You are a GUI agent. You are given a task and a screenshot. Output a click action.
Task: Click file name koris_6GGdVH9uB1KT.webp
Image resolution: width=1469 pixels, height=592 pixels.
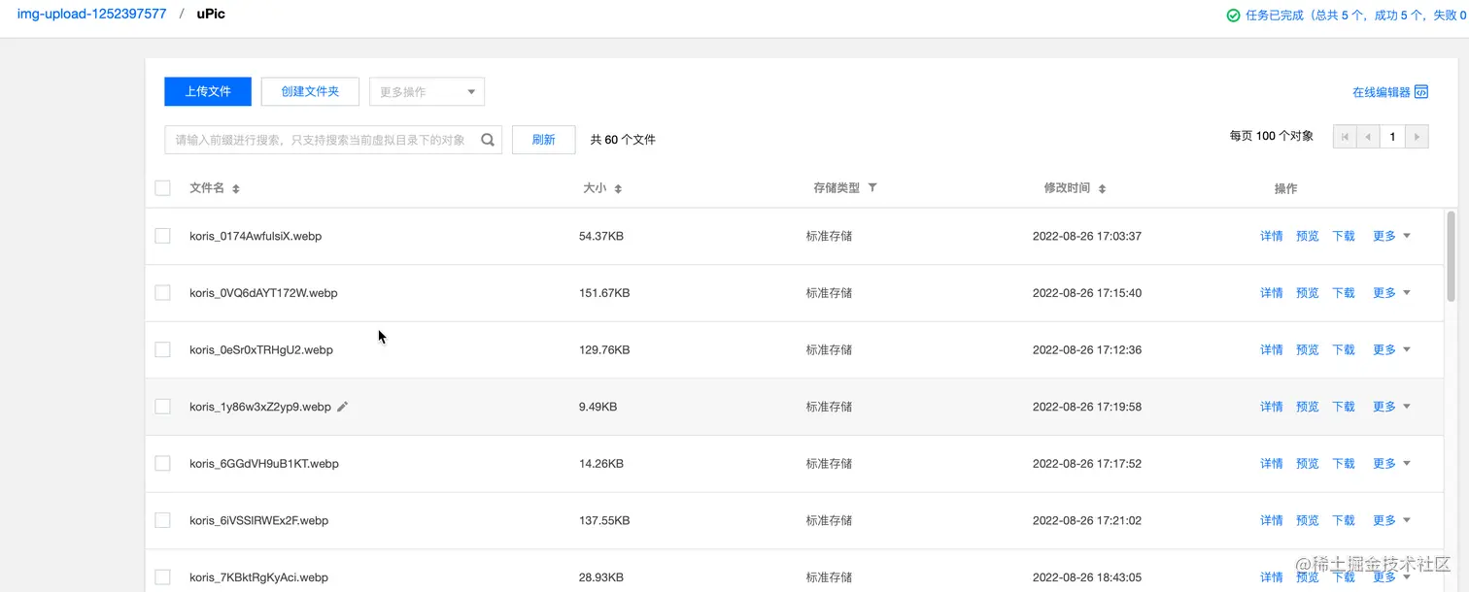(264, 463)
